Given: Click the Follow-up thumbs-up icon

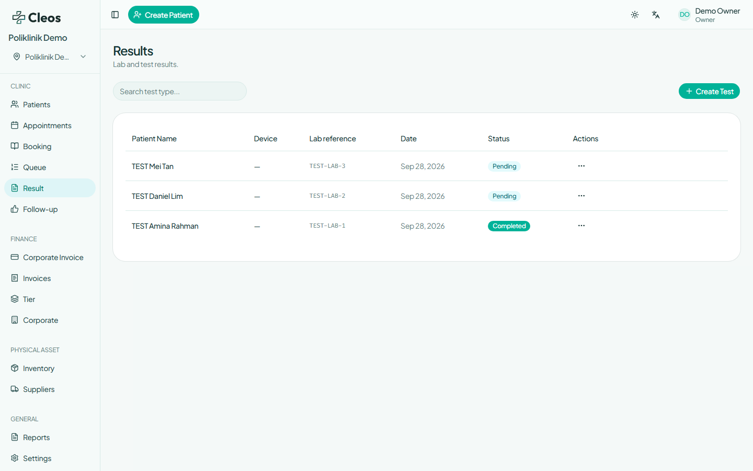Looking at the screenshot, I should tap(15, 209).
